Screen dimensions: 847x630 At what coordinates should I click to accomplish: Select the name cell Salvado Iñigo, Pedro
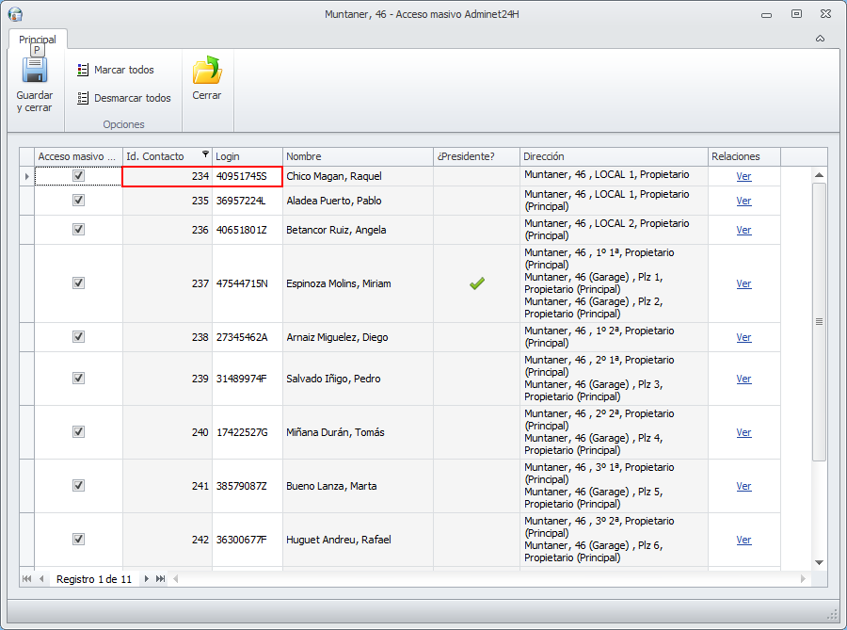tap(358, 379)
